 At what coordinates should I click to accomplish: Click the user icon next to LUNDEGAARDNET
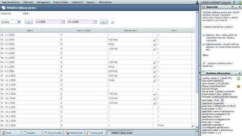(197, 2)
